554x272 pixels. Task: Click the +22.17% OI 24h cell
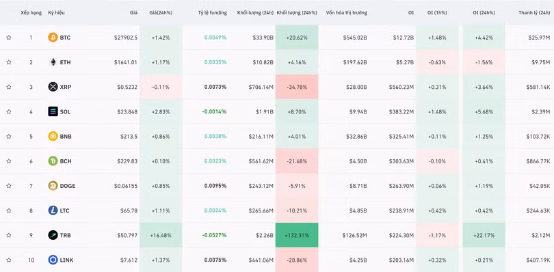coord(484,235)
